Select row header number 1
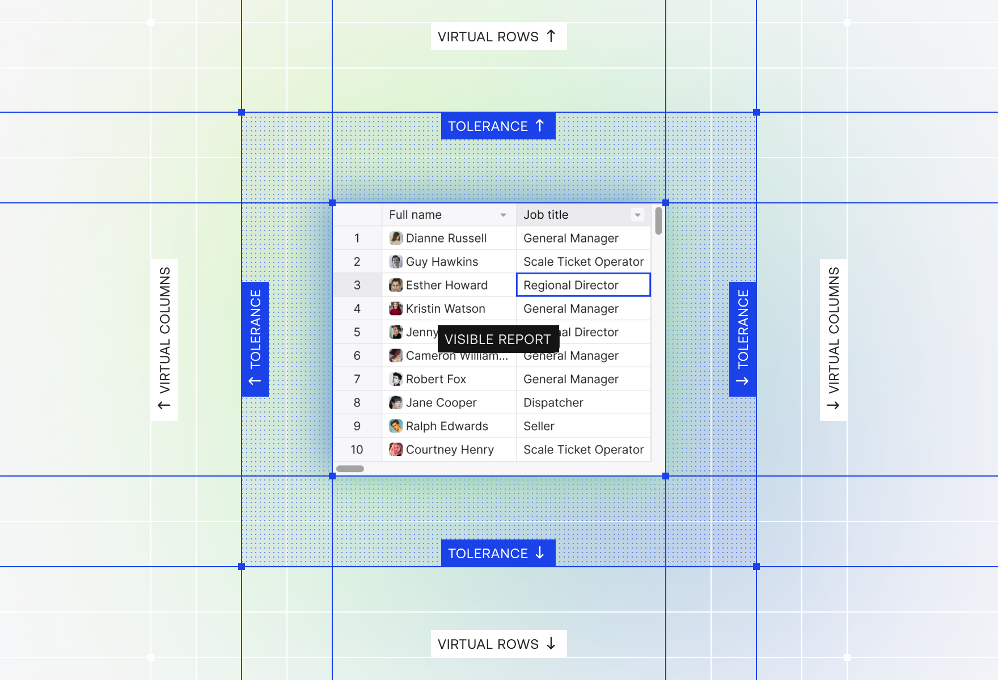 pos(357,238)
